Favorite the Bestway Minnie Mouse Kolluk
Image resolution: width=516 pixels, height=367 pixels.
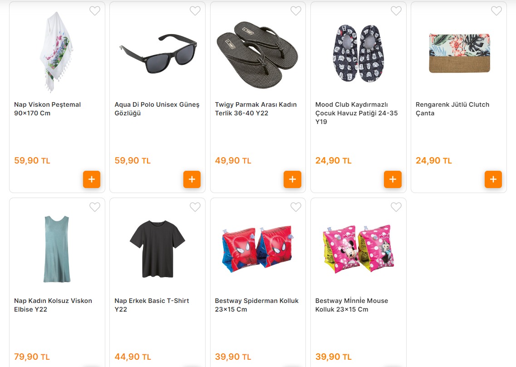396,207
